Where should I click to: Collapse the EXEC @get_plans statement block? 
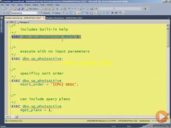[10, 106]
